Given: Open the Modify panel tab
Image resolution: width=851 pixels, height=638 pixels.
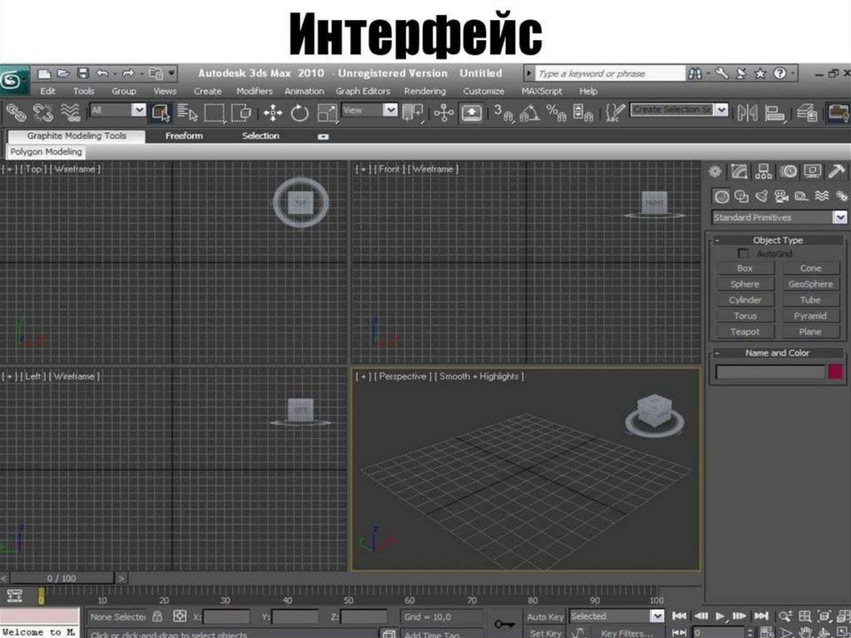Looking at the screenshot, I should pyautogui.click(x=739, y=171).
